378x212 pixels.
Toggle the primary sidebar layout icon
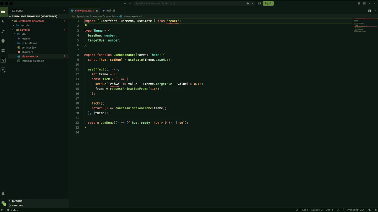tap(359, 3)
